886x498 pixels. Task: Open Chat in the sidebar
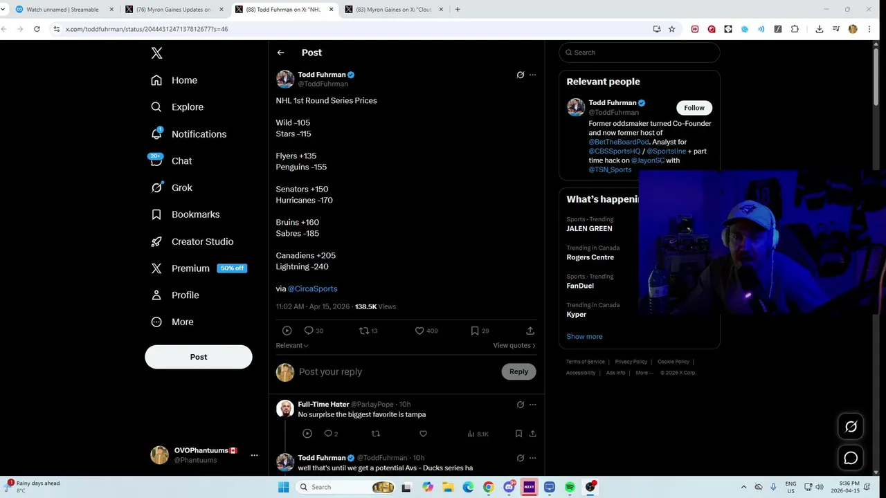click(171, 160)
